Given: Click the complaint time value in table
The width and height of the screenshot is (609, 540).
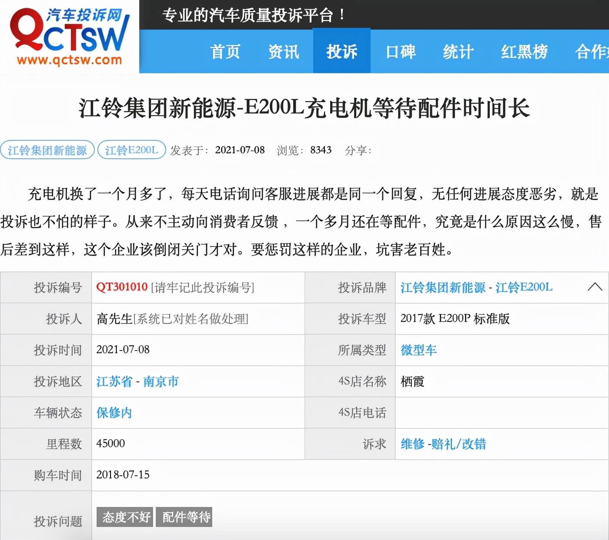Looking at the screenshot, I should (123, 350).
